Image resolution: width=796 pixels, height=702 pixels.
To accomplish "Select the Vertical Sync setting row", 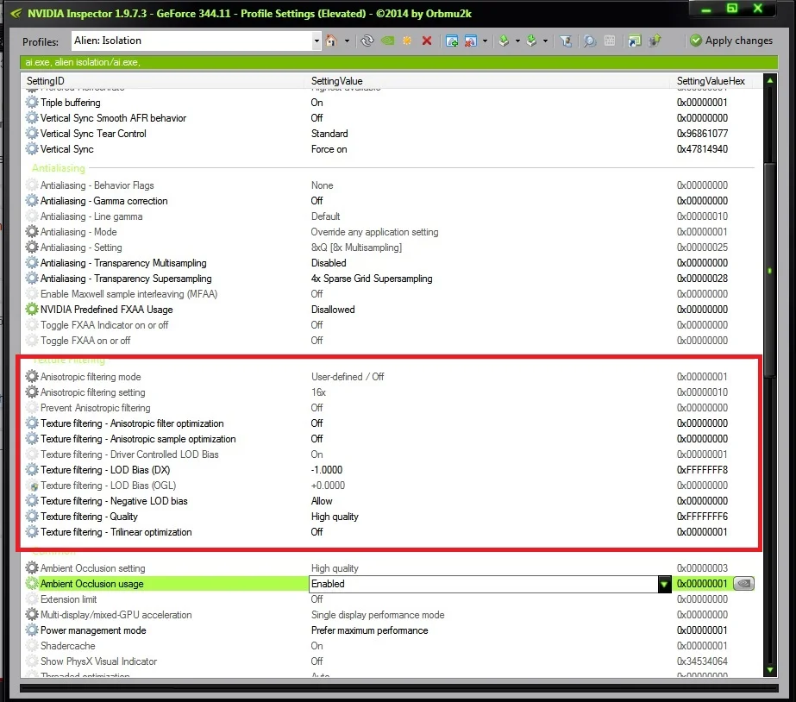I will tap(392, 149).
